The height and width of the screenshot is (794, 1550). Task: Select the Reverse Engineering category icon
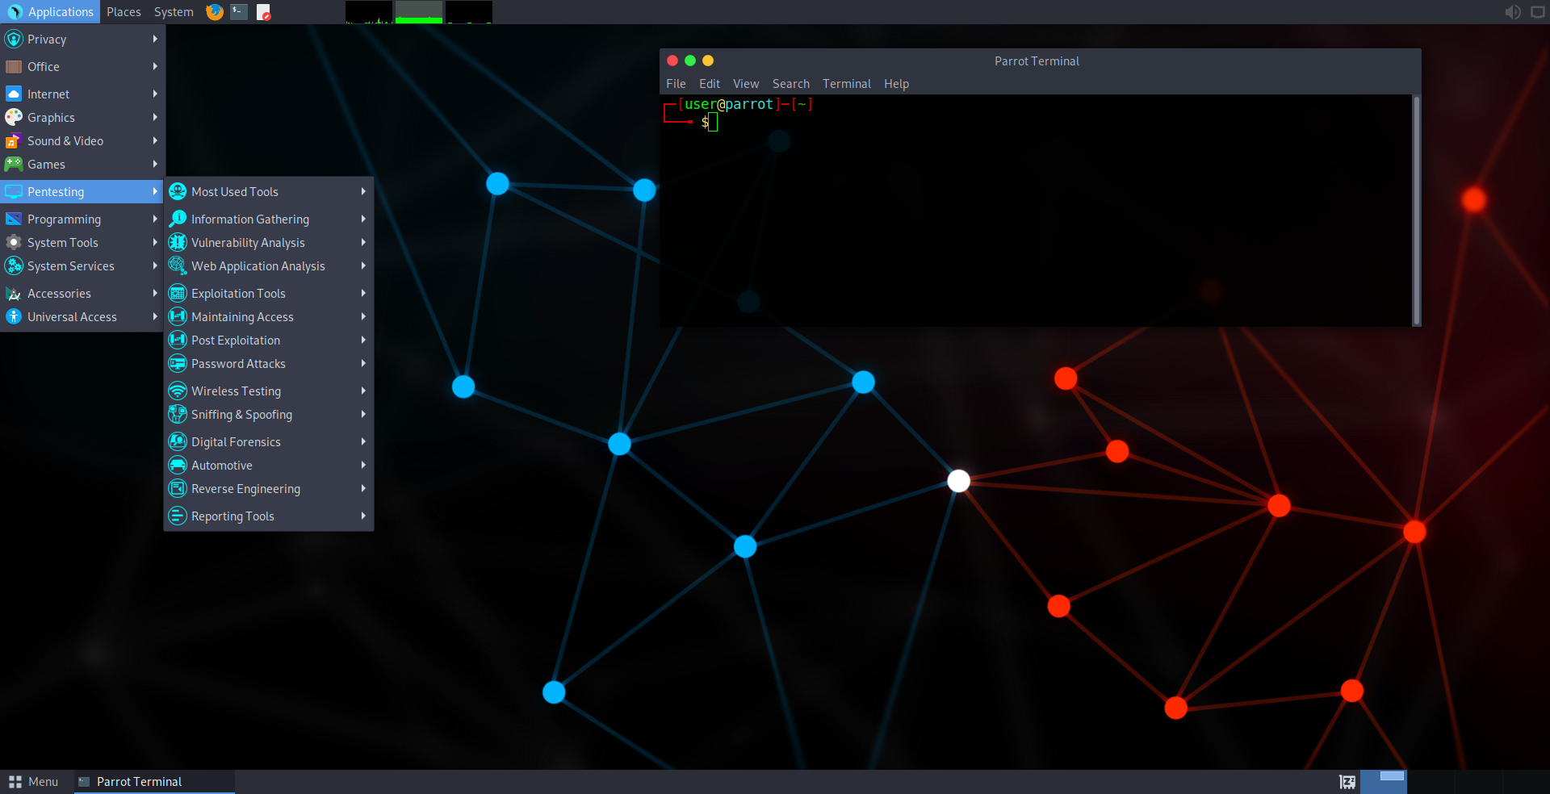178,488
